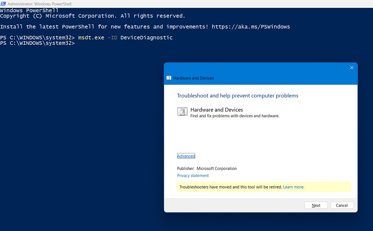The width and height of the screenshot is (373, 231).
Task: Click the Troubleshoot and help prevent heading
Action: (x=238, y=96)
